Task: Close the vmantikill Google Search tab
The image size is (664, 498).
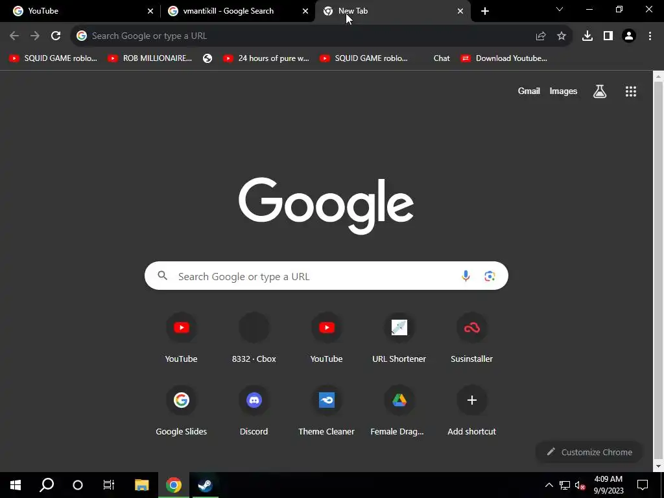Action: [305, 11]
